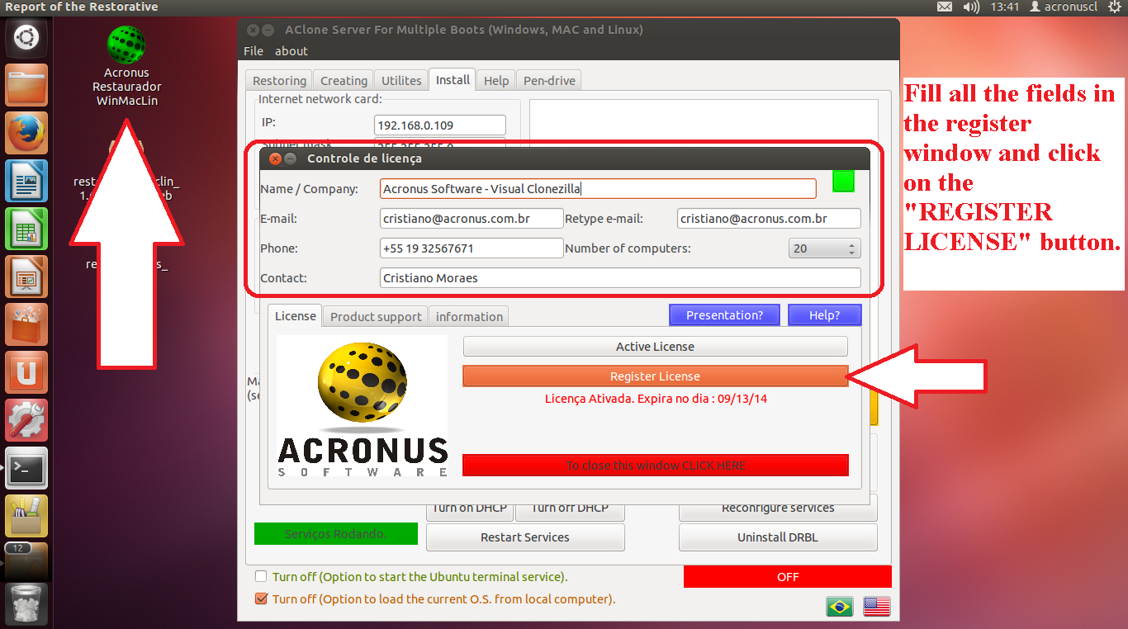Switch language with the USA flag
Viewport: 1128px width, 629px height.
tap(877, 606)
